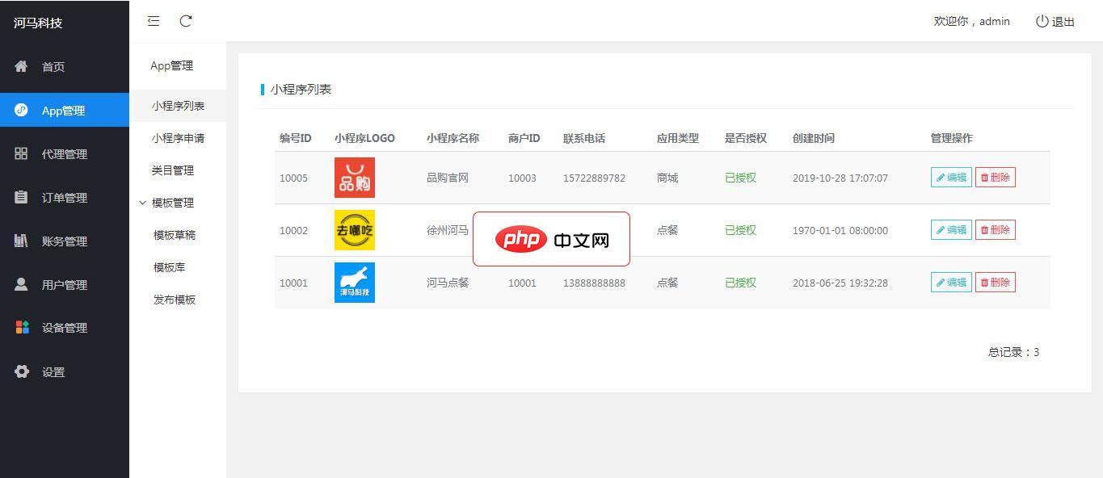
Task: Refresh the page using the reload icon
Action: 186,22
